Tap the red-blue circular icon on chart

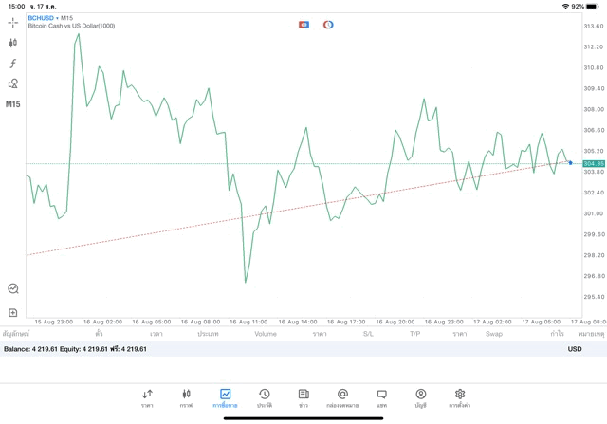328,25
